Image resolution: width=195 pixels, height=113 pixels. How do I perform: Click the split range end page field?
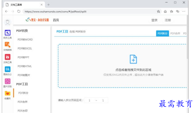coord(103,100)
